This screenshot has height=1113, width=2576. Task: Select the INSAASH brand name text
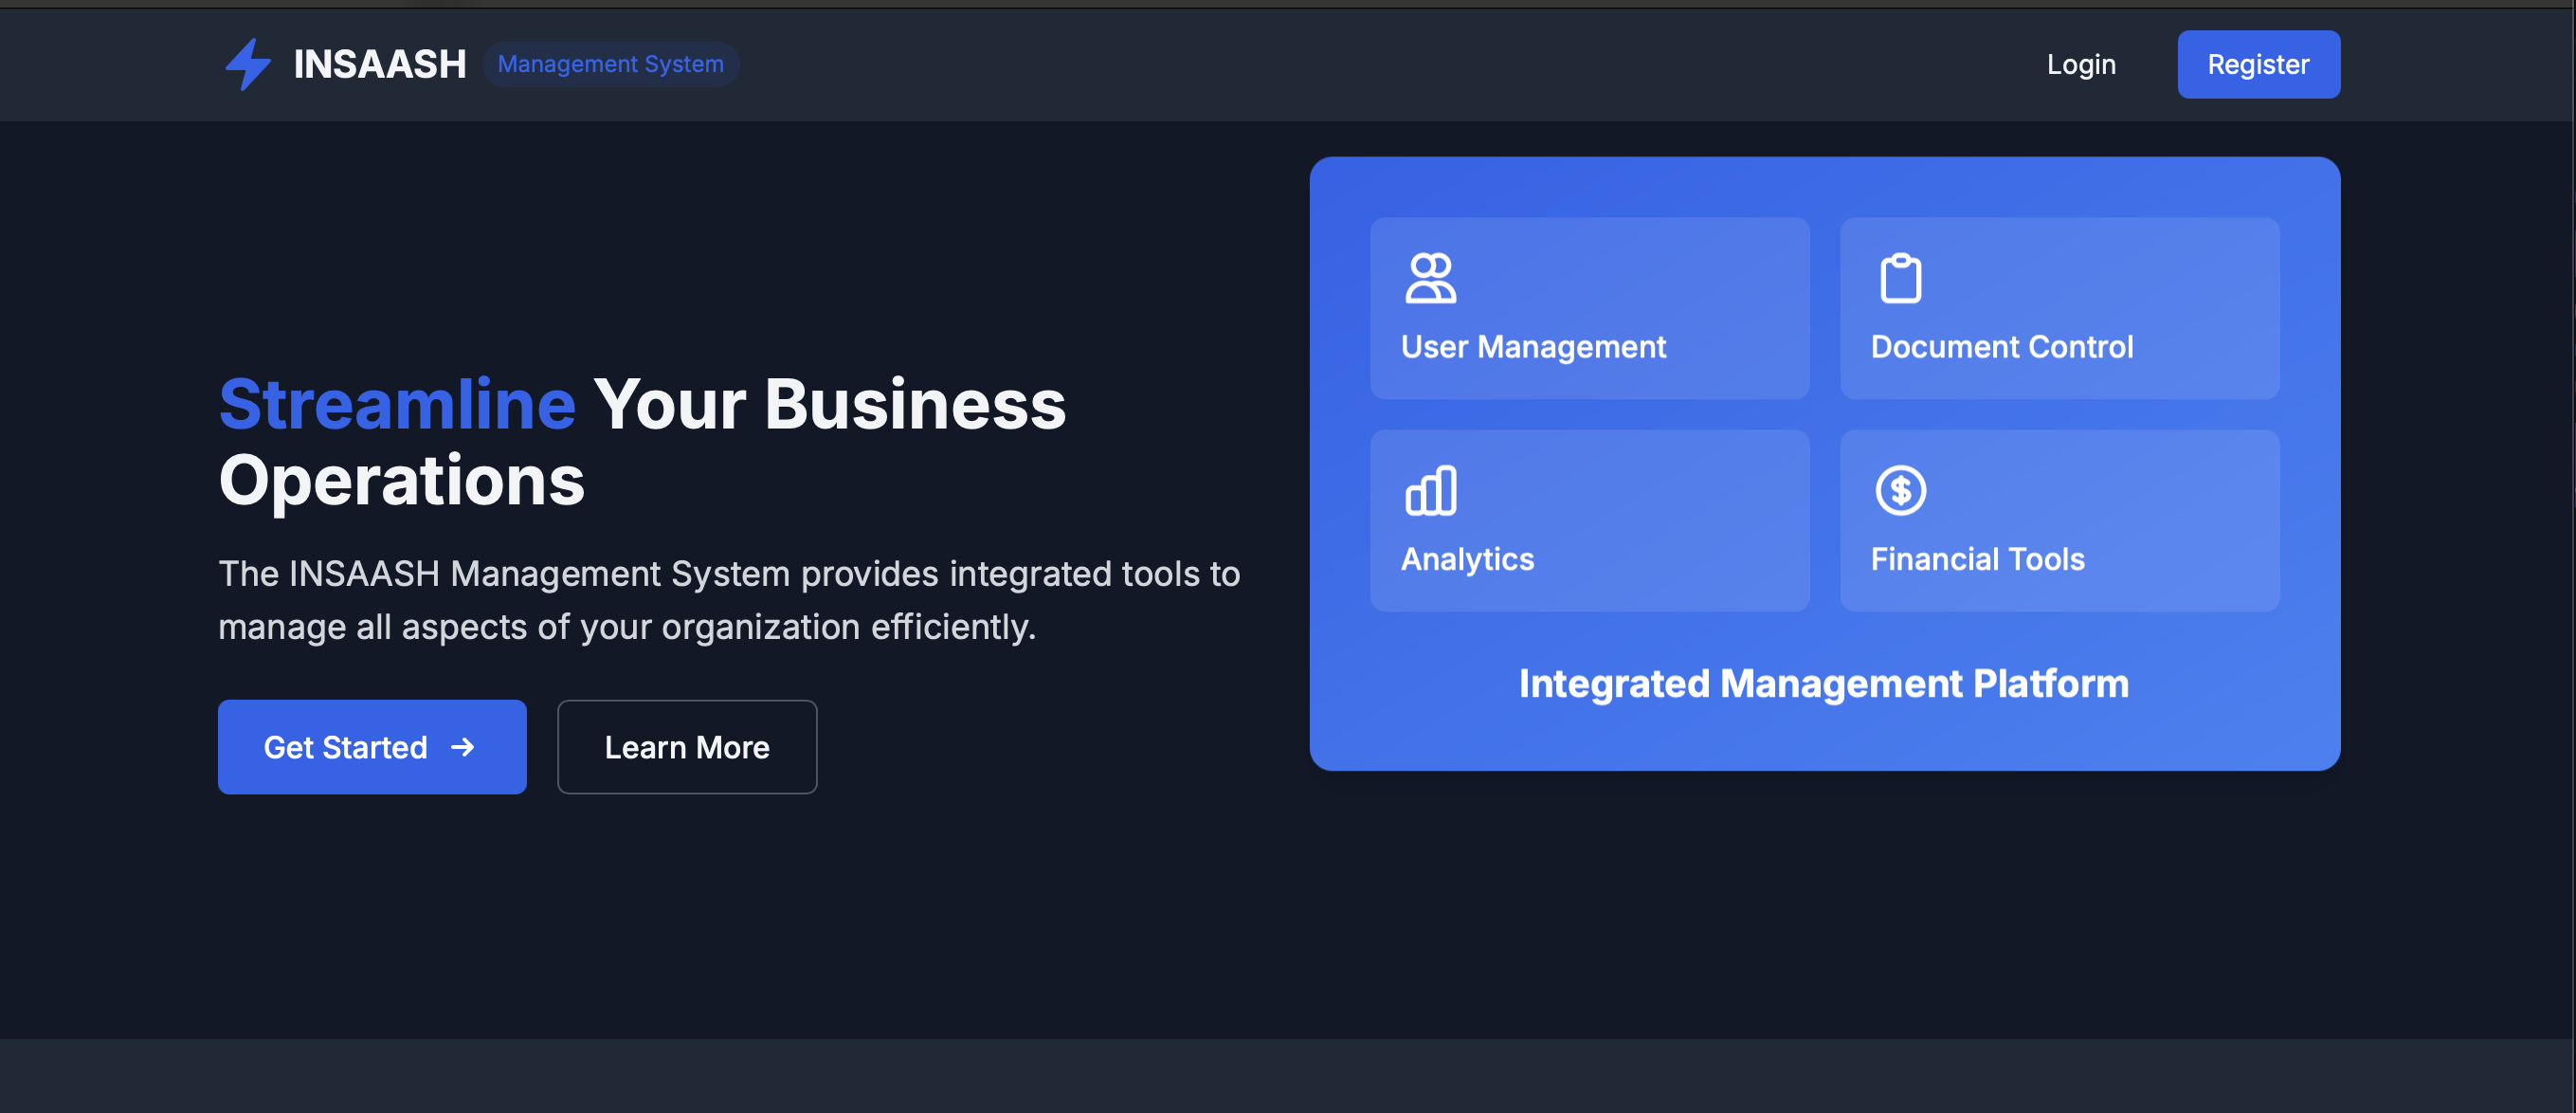380,64
